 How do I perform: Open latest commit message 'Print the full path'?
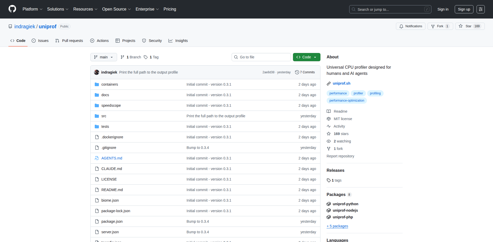coord(148,72)
